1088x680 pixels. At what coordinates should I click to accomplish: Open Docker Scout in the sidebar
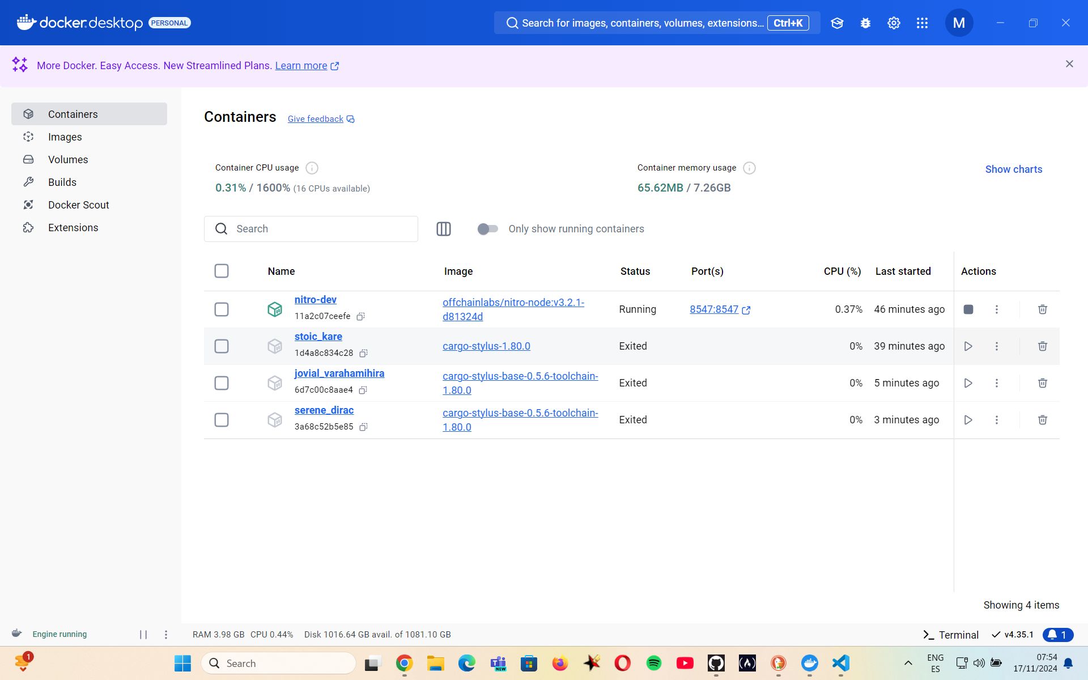pos(89,205)
